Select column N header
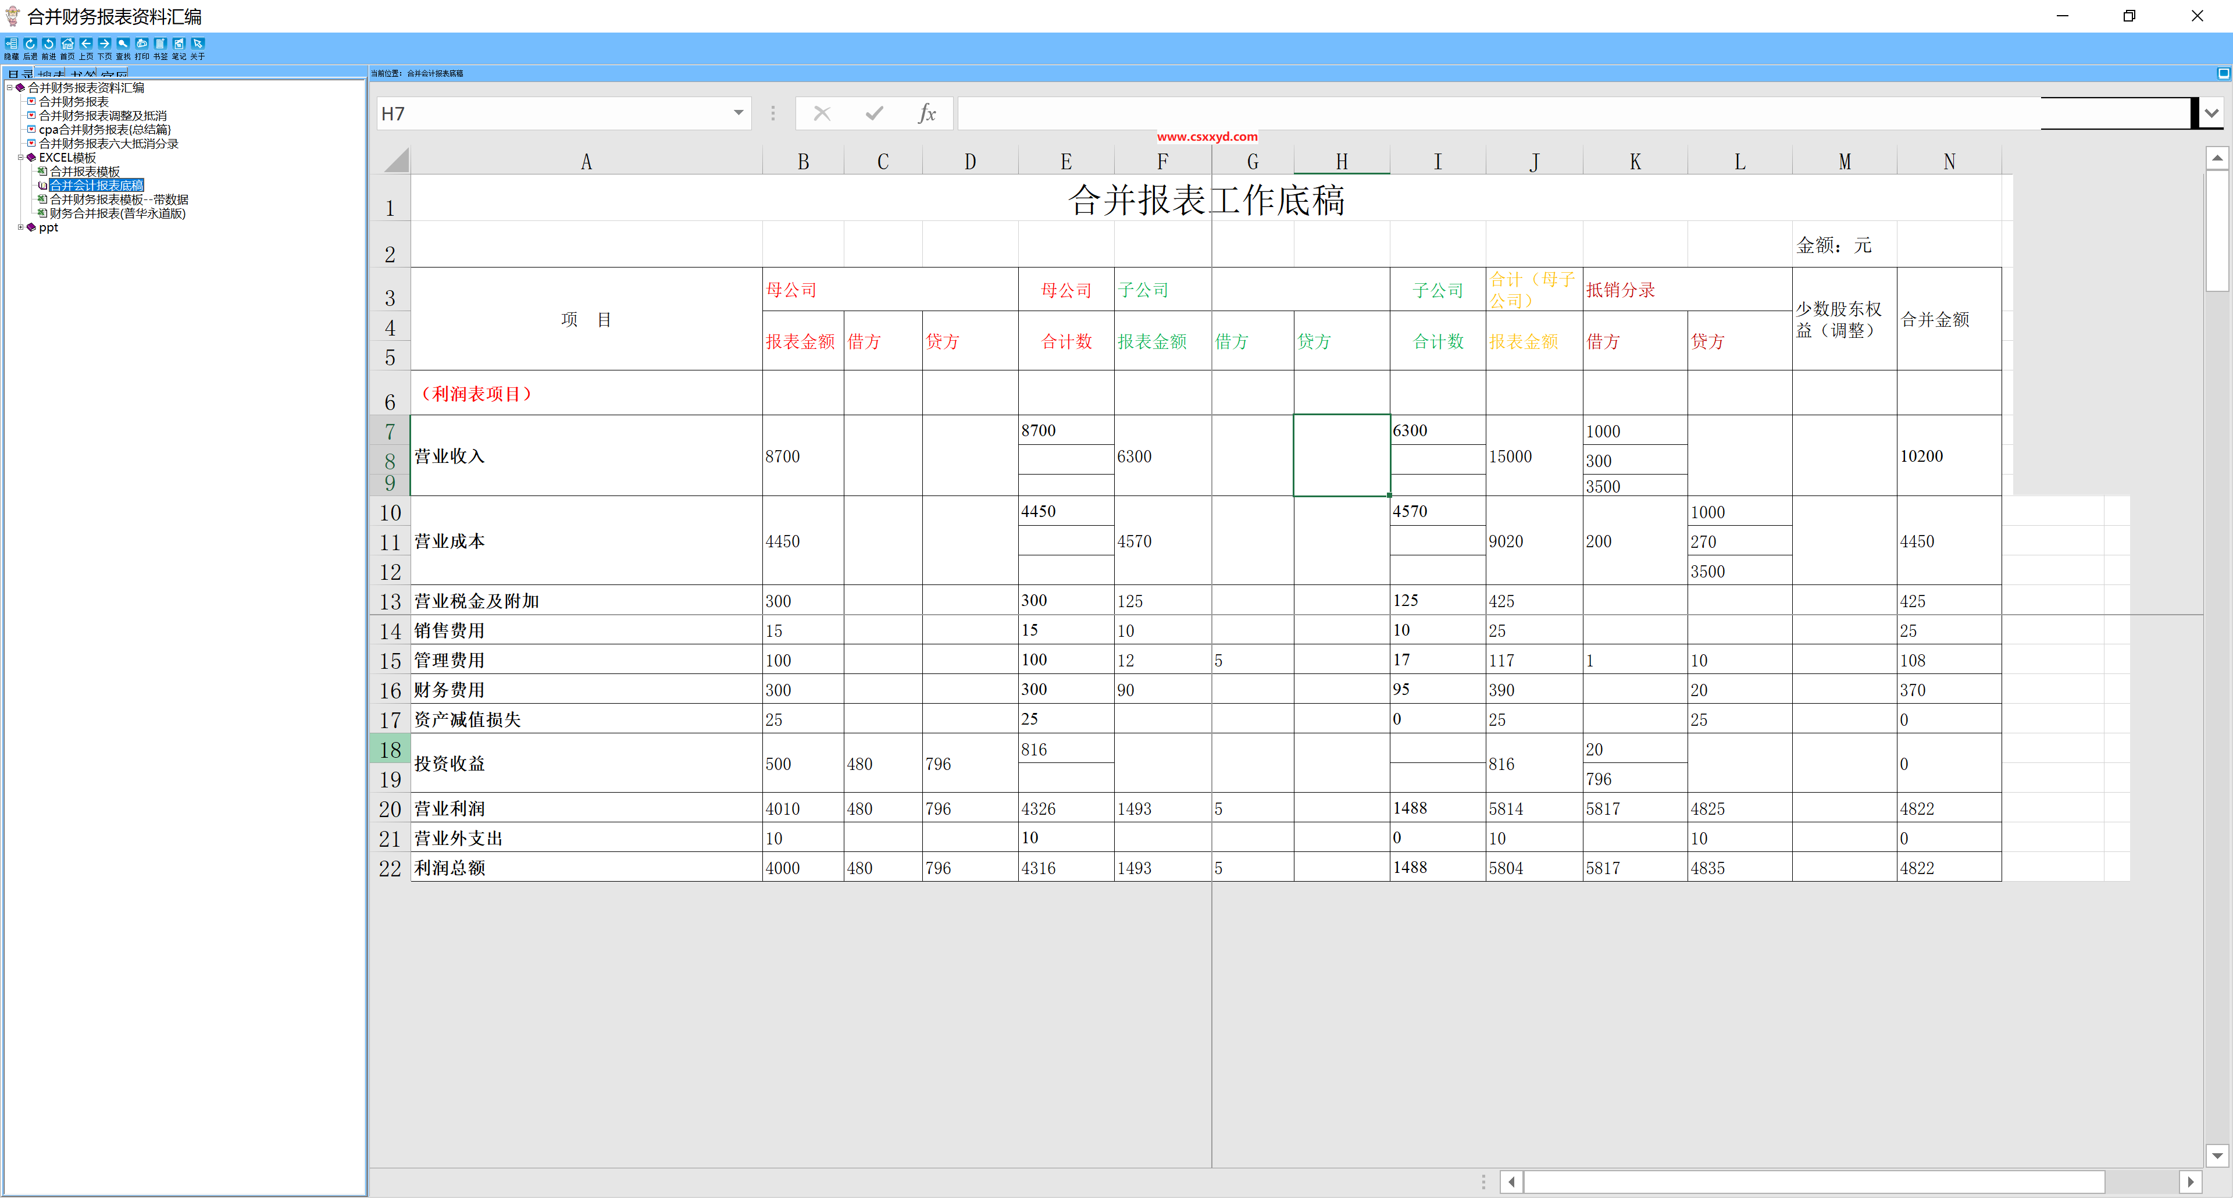 coord(1949,161)
